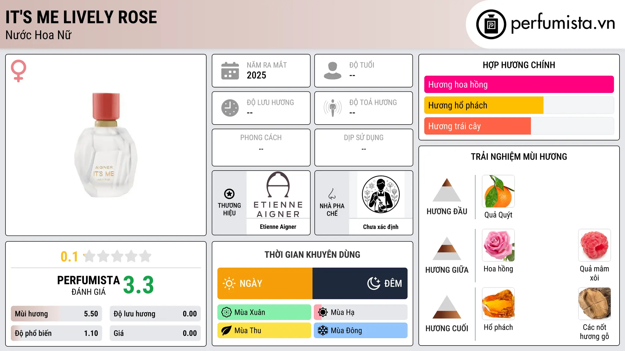
Task: Click the THỜI GIAN KHUYÊN DÙNG heading
Action: pos(312,254)
